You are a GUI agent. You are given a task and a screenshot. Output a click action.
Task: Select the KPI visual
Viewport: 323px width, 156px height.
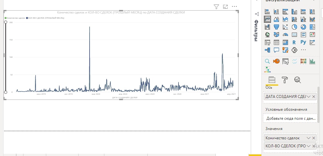312,34
